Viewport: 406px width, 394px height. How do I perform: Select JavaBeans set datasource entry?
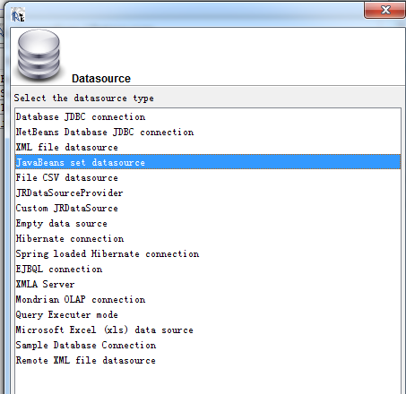click(x=208, y=162)
